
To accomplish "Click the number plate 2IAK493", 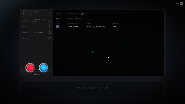I will [73, 27].
